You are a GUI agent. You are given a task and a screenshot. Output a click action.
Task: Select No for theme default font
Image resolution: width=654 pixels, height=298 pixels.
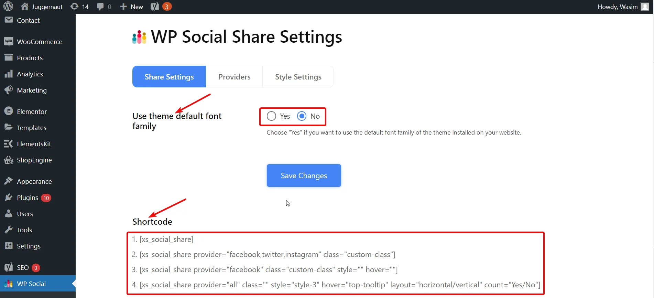click(302, 116)
